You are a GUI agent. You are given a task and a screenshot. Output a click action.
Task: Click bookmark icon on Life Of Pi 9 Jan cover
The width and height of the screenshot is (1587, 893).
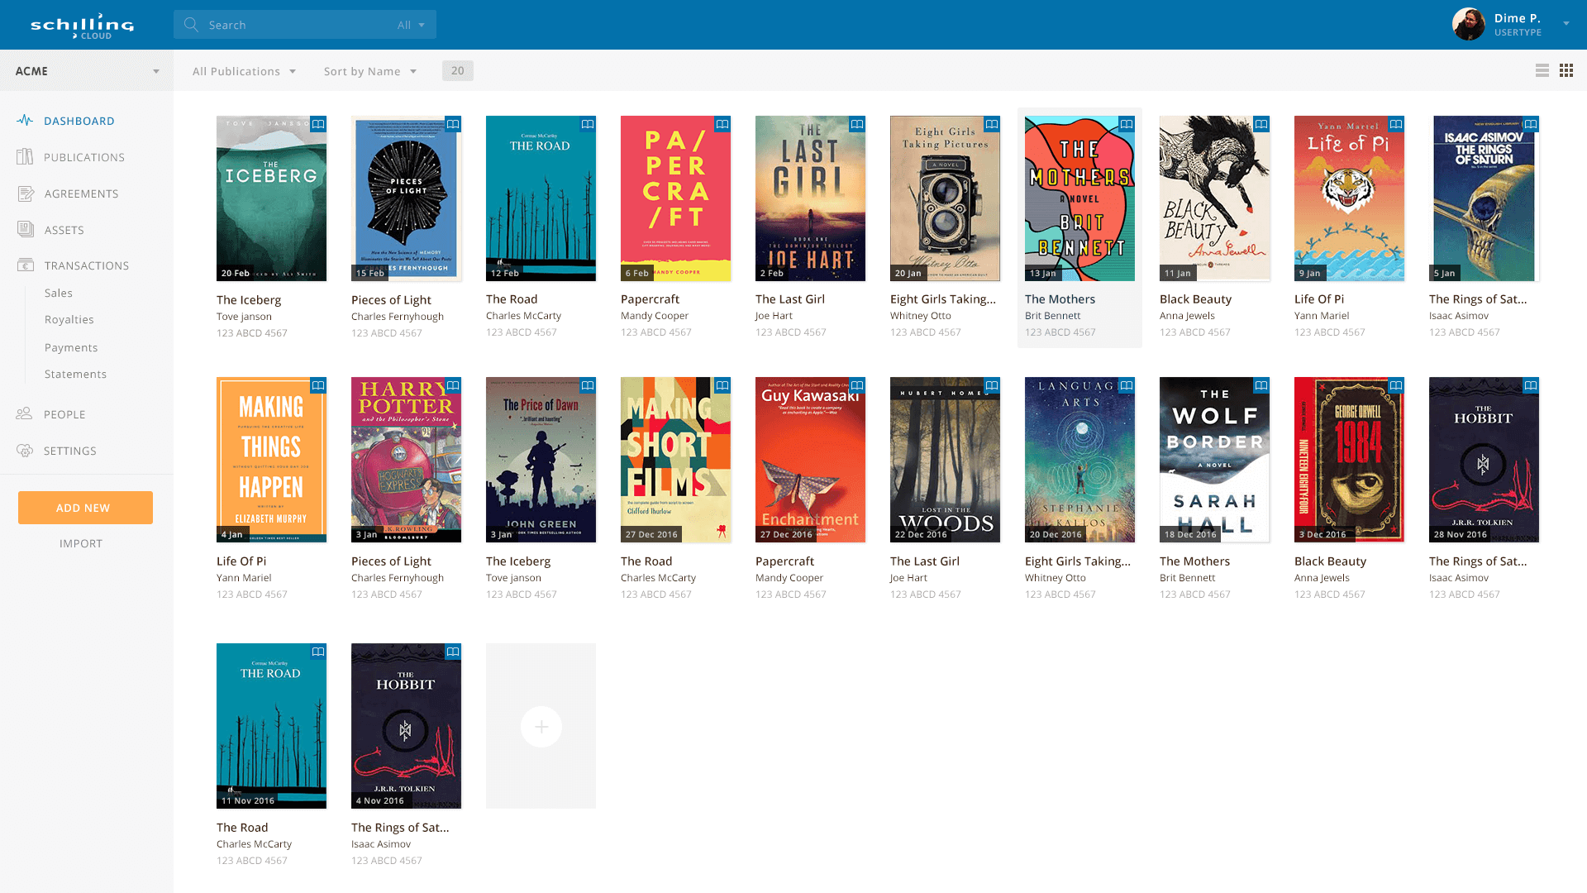click(x=1396, y=124)
